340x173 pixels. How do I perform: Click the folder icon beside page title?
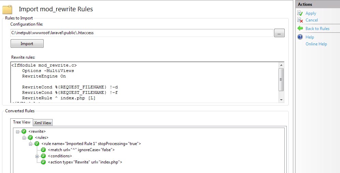[x=8, y=10]
